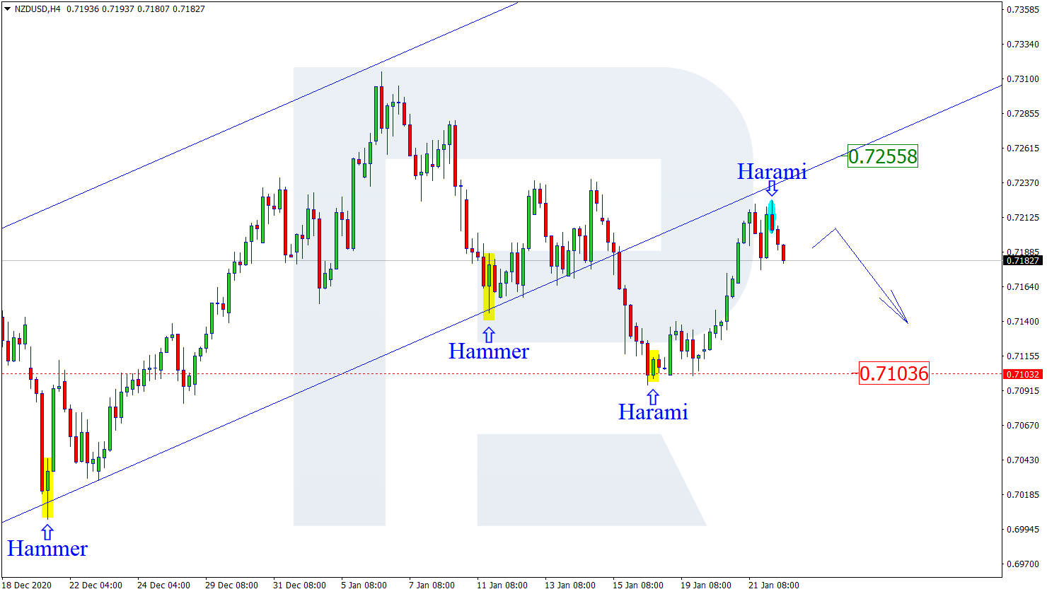Click the 22 Dec 04:00 time label
This screenshot has width=1047, height=594.
(96, 586)
